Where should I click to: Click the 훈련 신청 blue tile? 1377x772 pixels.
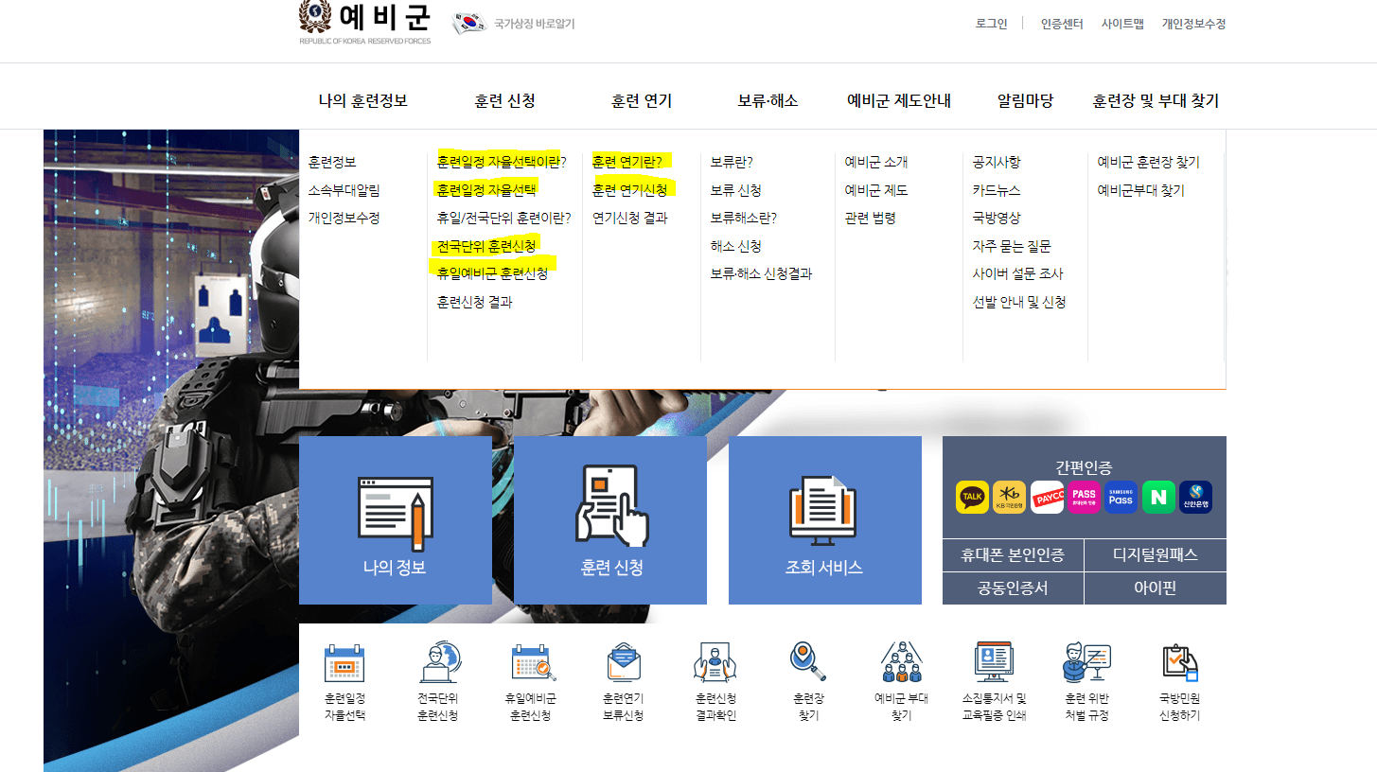(x=610, y=520)
